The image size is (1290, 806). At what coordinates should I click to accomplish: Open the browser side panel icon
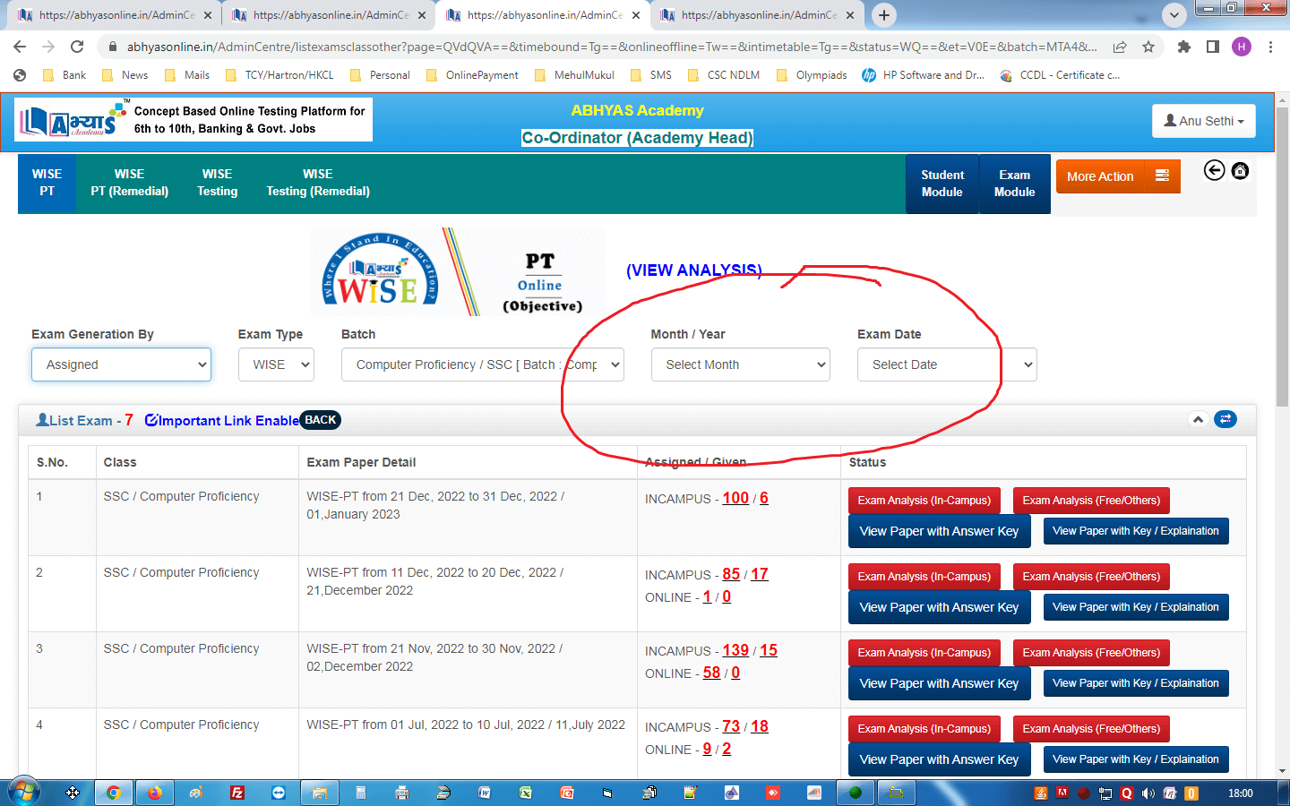(x=1212, y=47)
